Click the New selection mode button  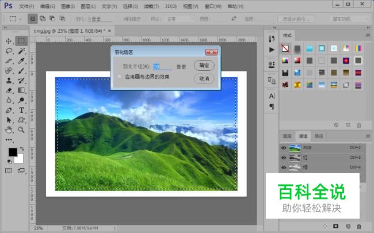coord(33,18)
